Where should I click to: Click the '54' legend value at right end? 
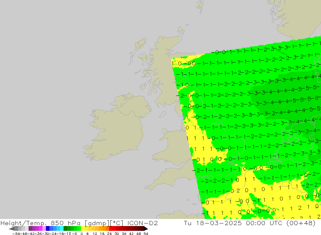point(146,234)
